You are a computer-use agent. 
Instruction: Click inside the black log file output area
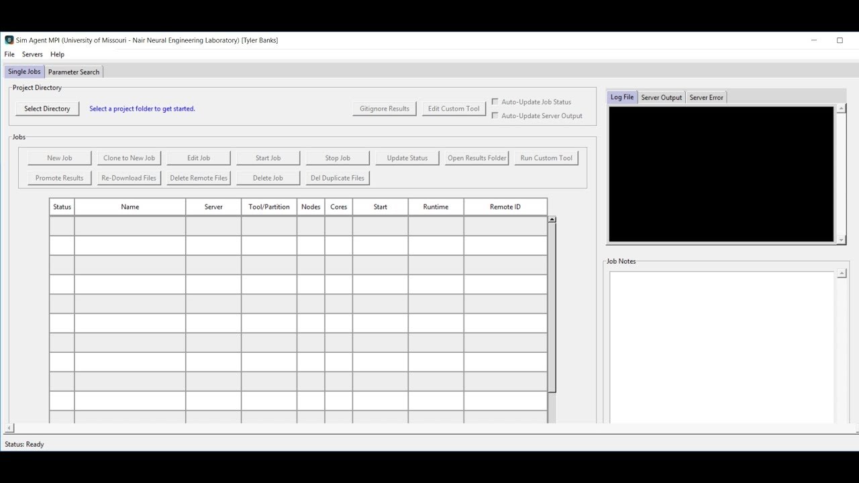[x=721, y=174]
